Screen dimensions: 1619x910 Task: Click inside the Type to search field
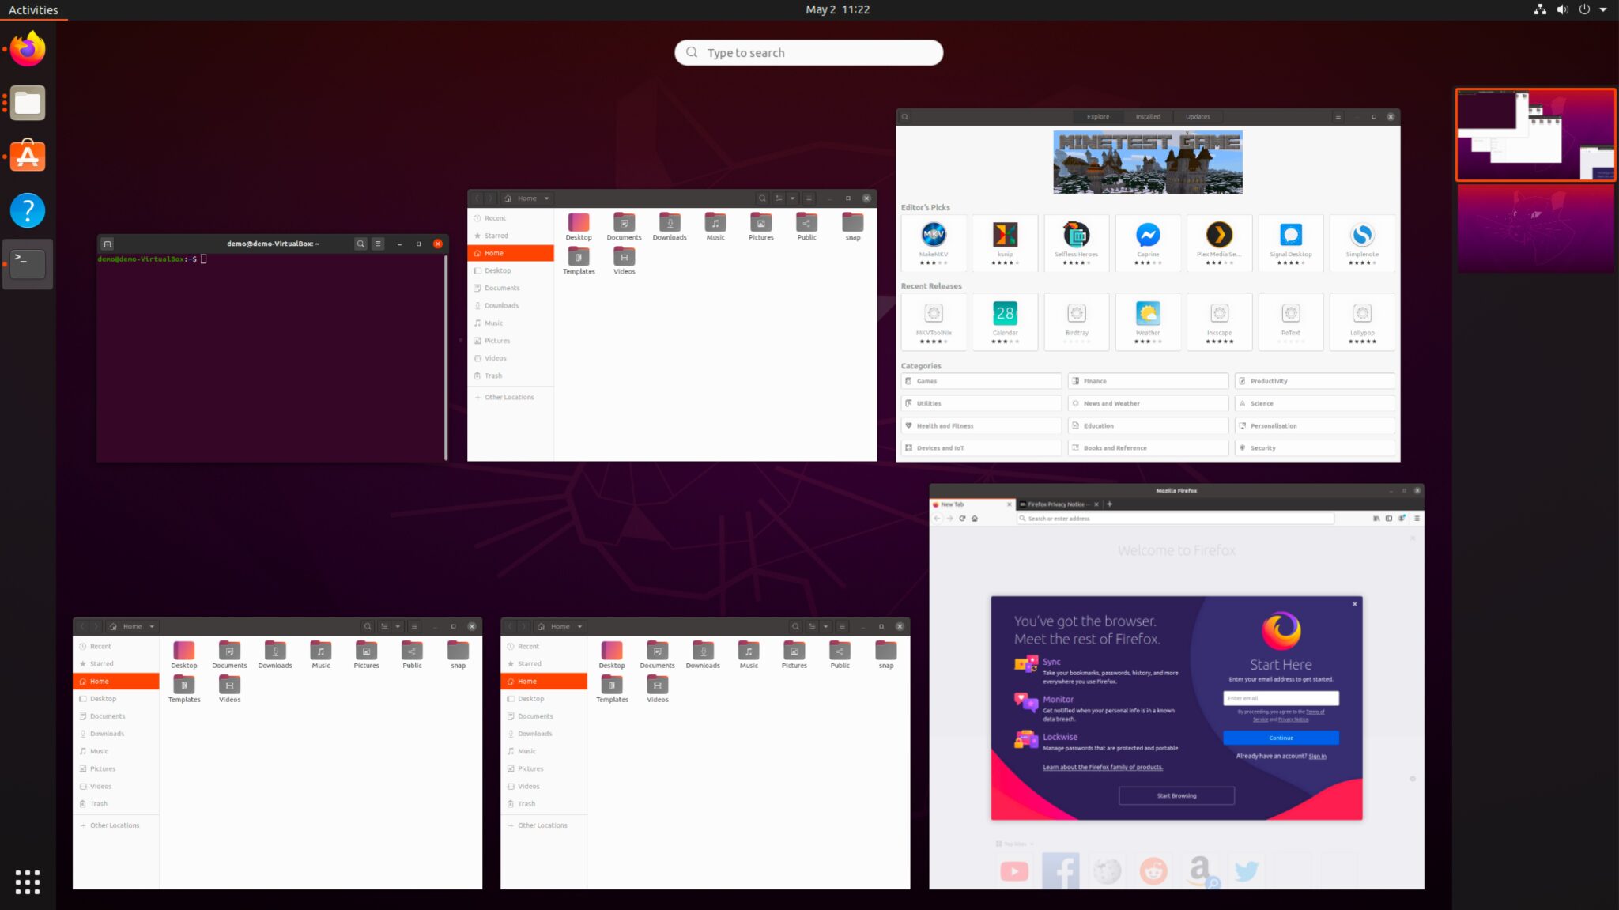pos(808,52)
